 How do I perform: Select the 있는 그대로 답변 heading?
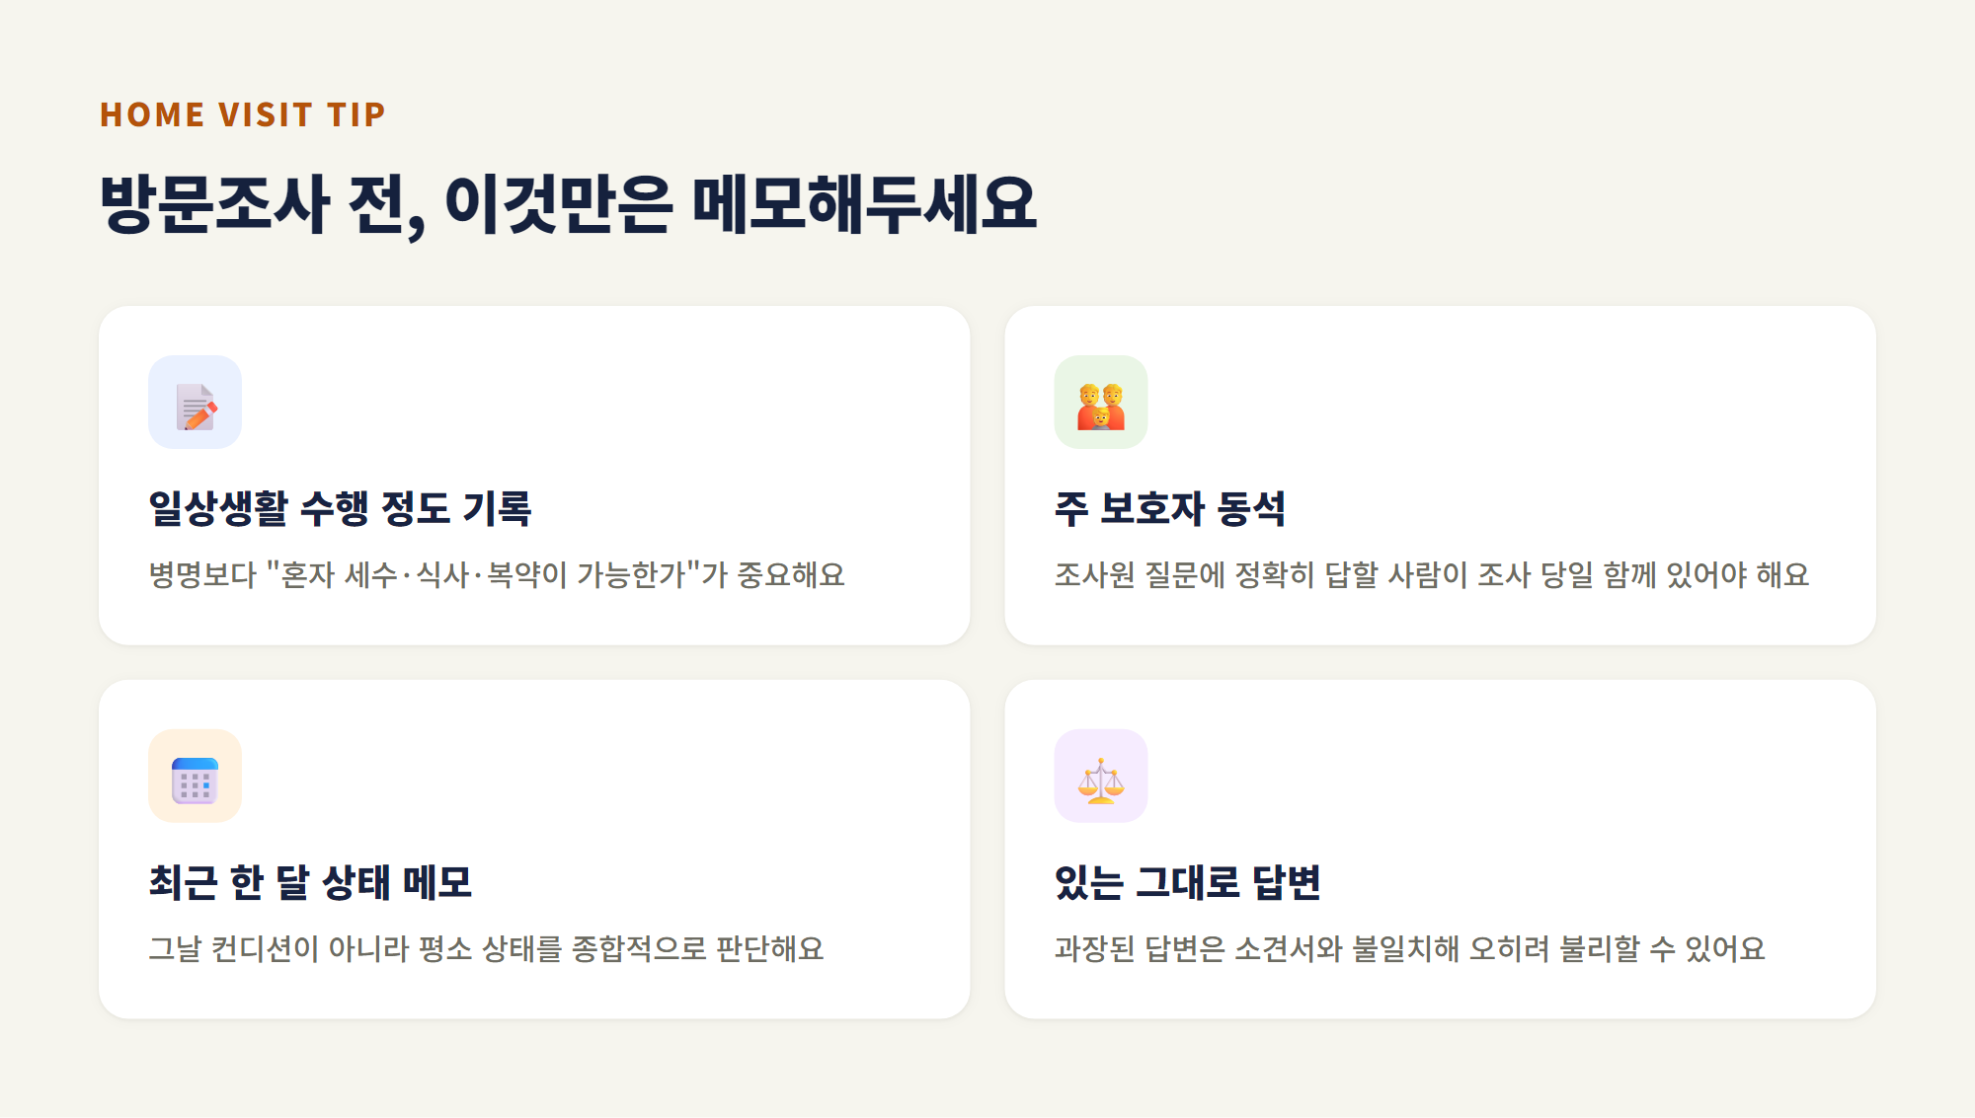pyautogui.click(x=1187, y=882)
